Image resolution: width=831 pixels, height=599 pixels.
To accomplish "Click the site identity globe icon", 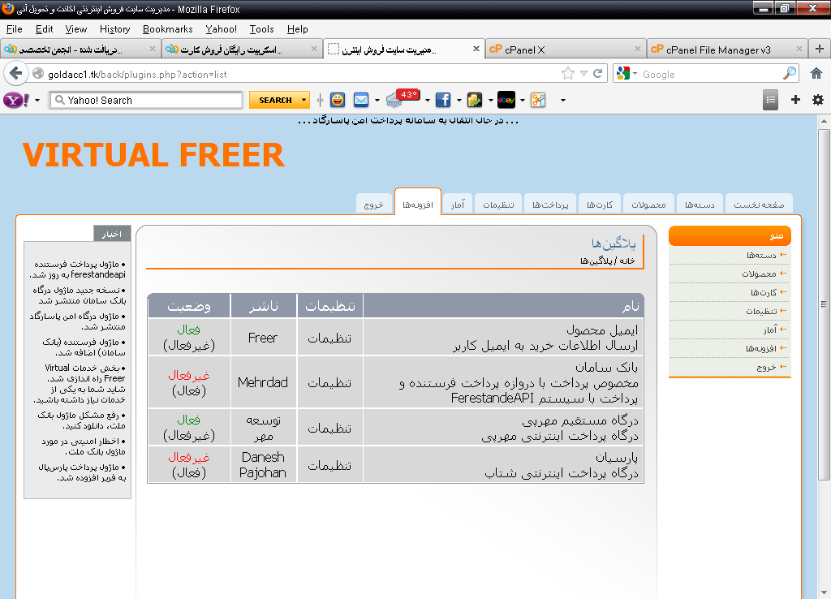I will click(38, 74).
